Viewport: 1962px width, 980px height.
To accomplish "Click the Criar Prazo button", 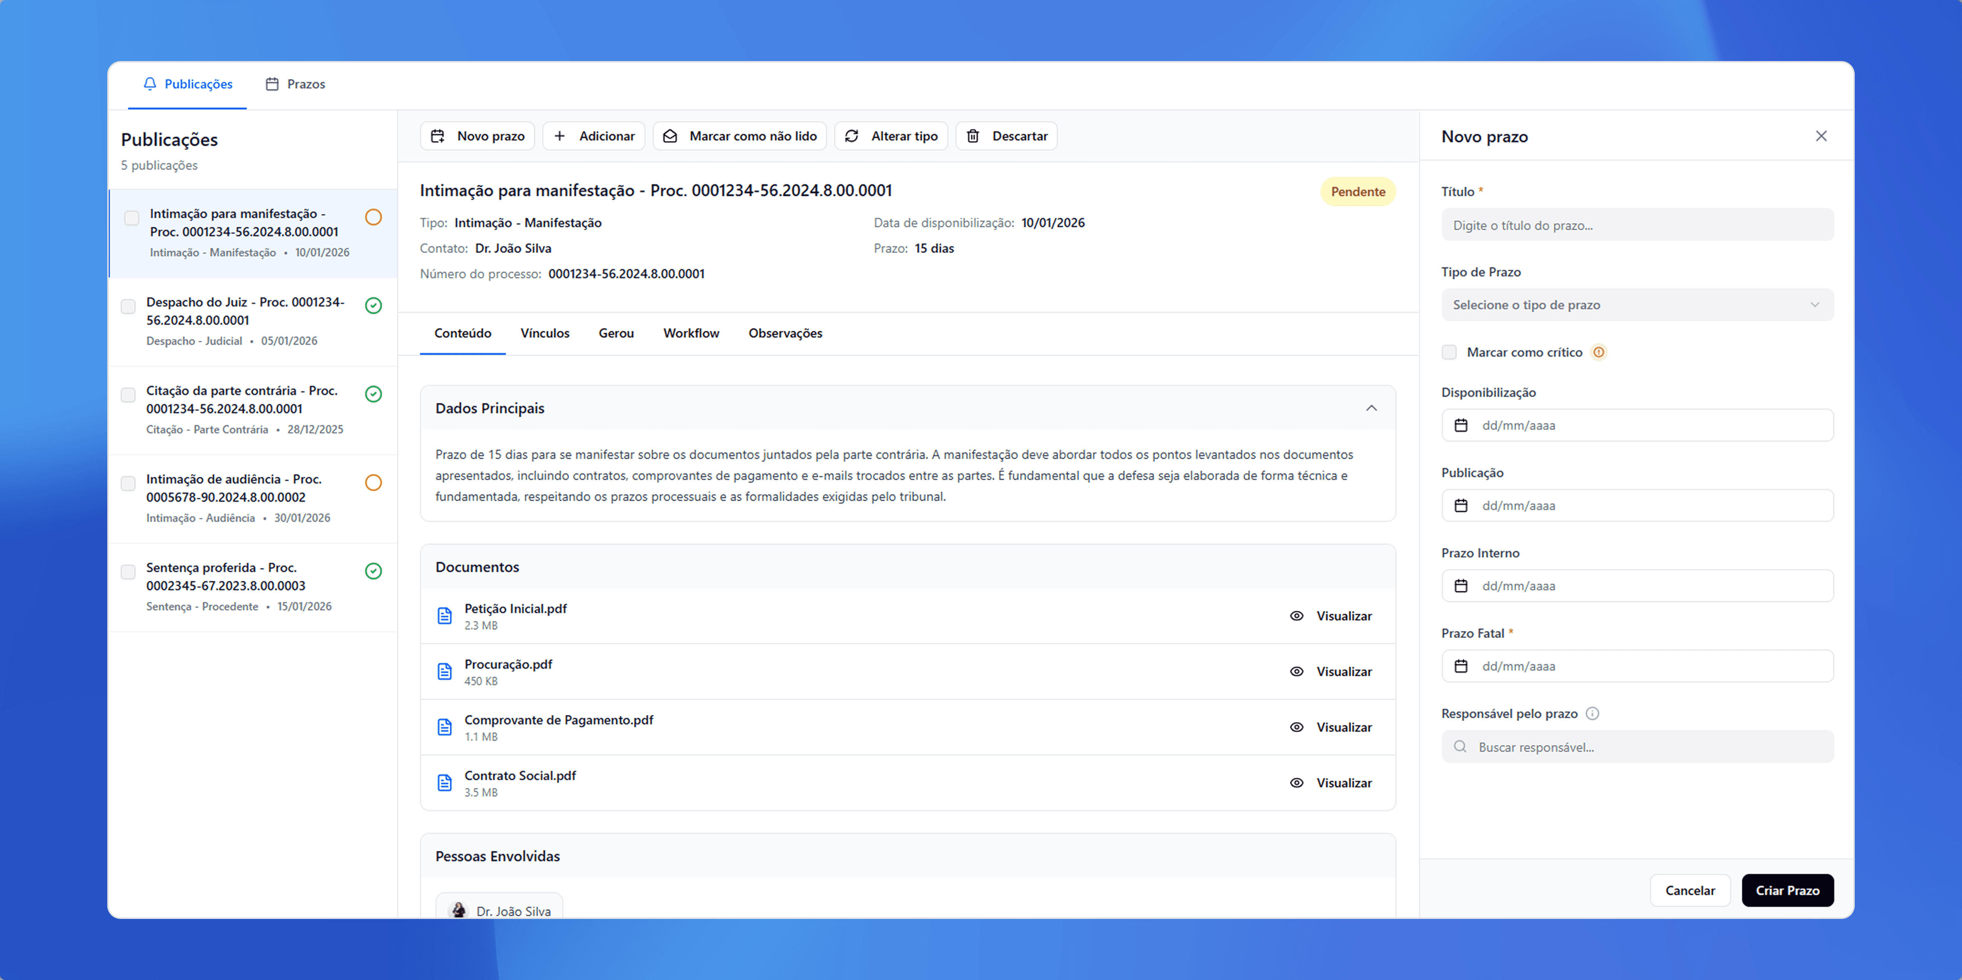I will click(1788, 890).
